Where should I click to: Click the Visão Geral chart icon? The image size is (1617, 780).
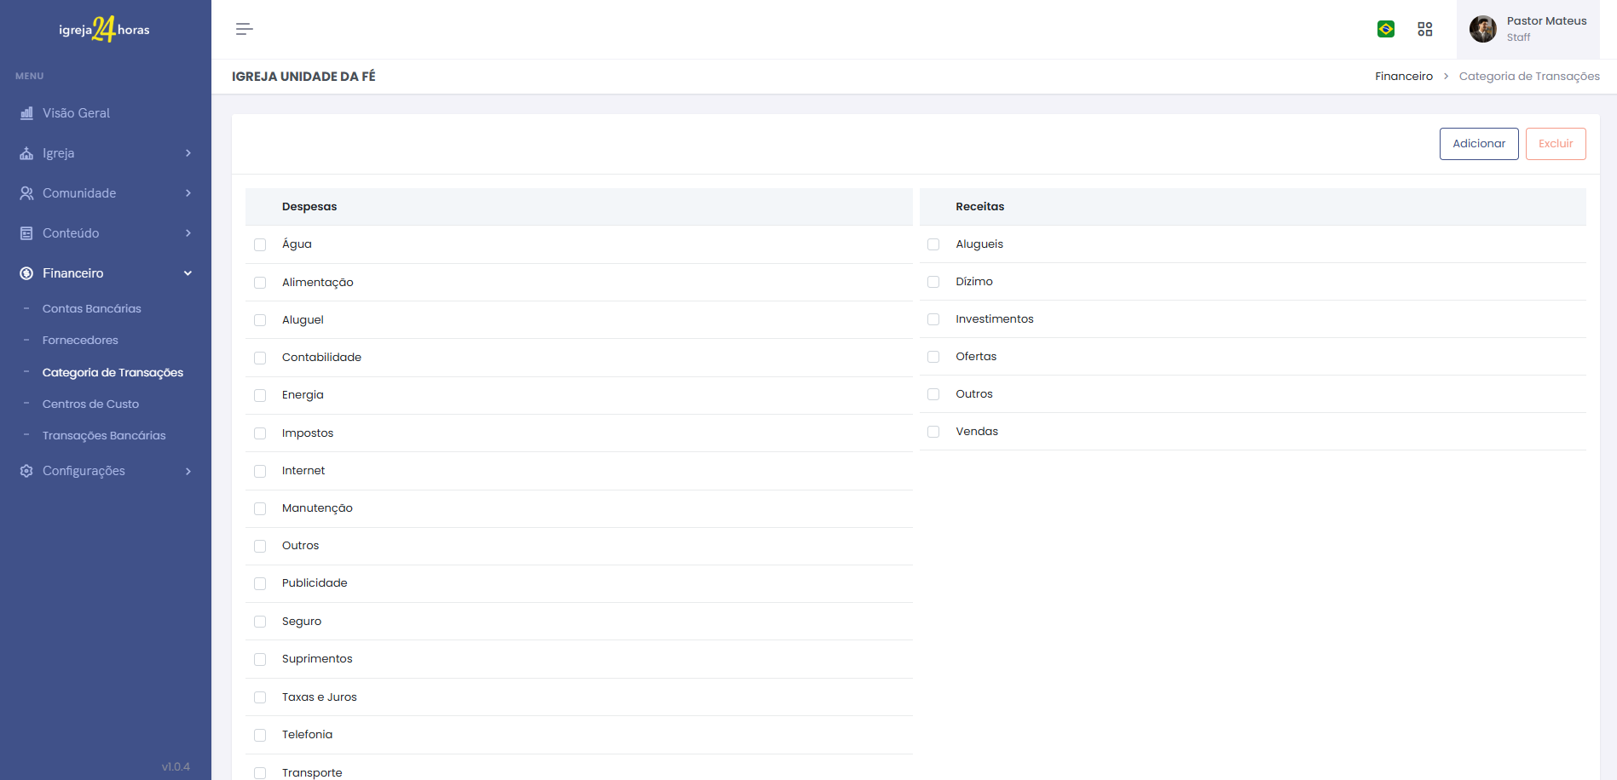(26, 113)
